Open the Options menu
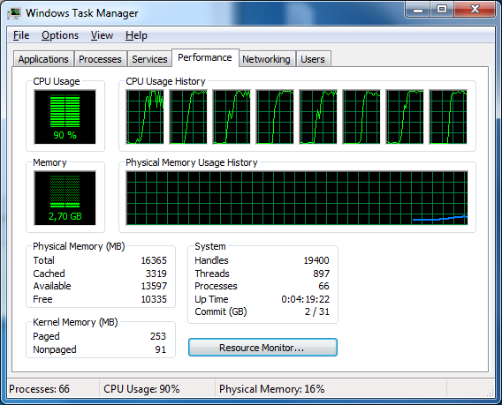This screenshot has height=405, width=502. coord(60,35)
